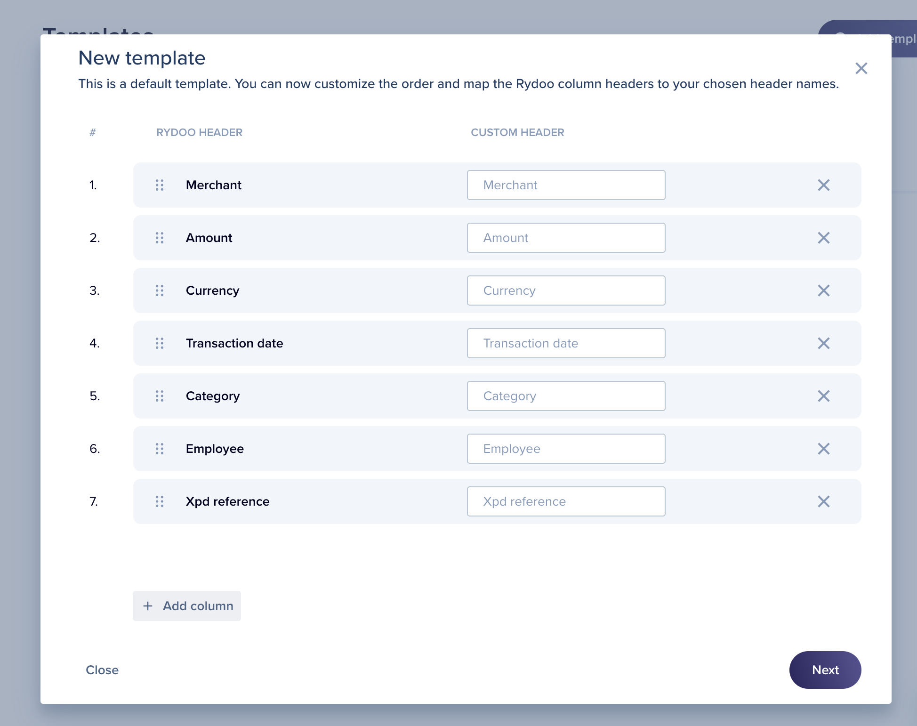Remove the Currency column row
The image size is (917, 726).
pos(824,290)
